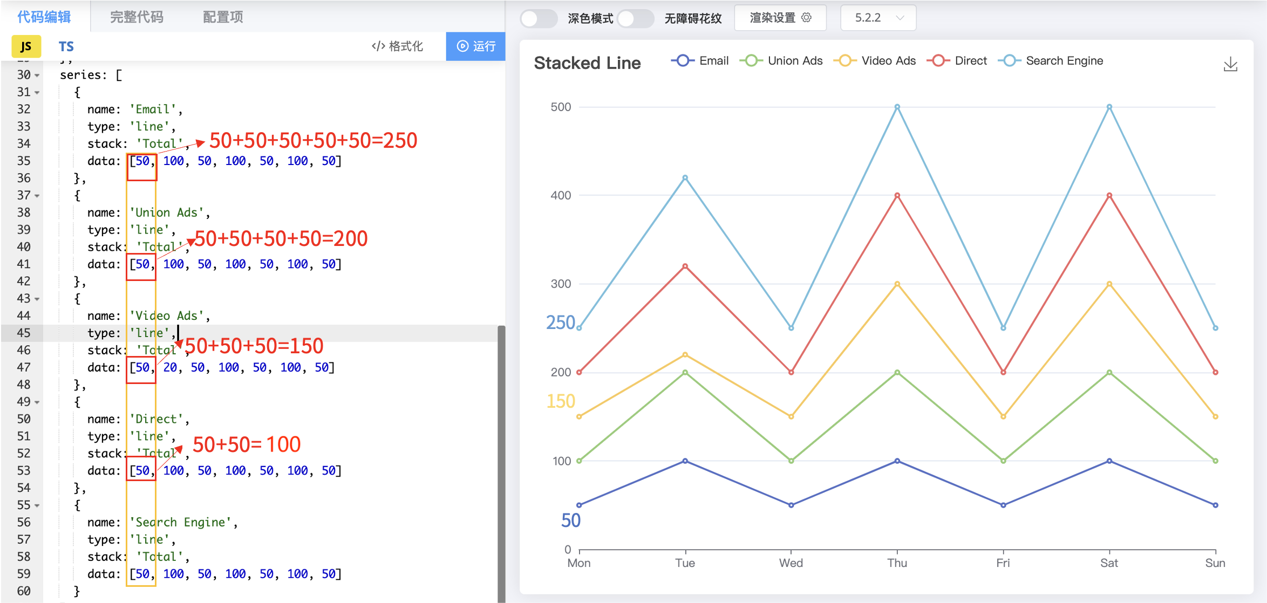1267x603 pixels.
Task: Open the 5.2.2 version dropdown
Action: pyautogui.click(x=878, y=17)
